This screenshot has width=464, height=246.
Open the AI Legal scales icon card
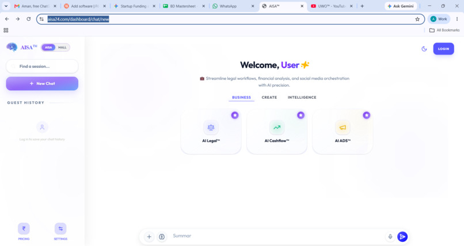[211, 132]
